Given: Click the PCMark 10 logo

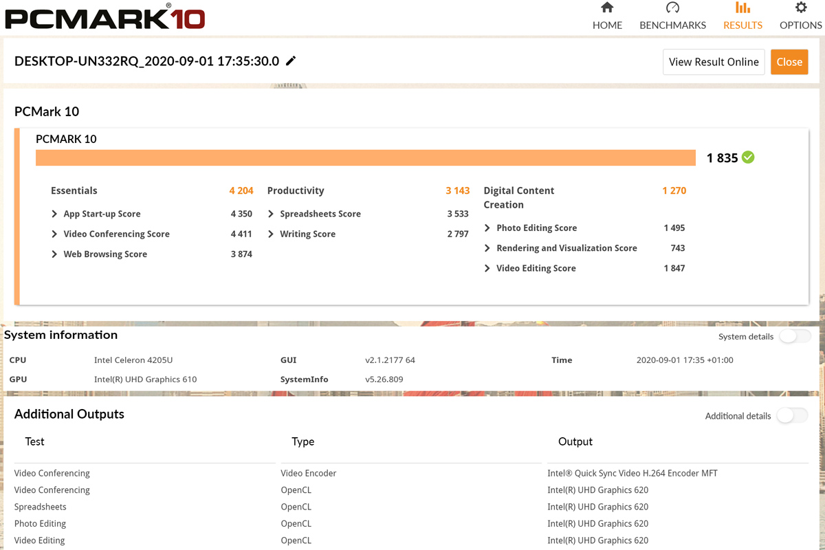Looking at the screenshot, I should point(105,16).
